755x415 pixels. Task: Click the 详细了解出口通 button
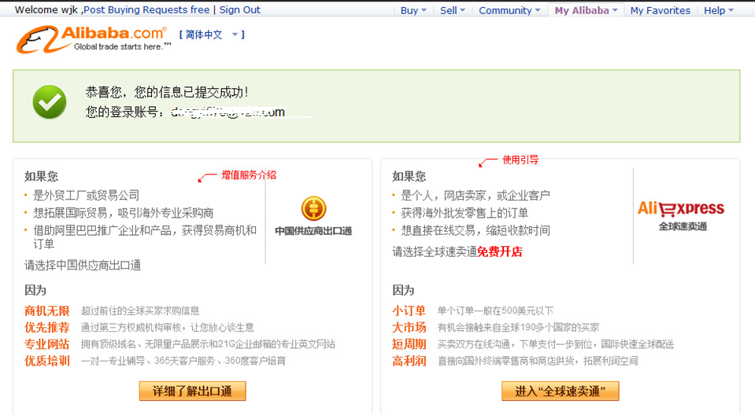point(192,391)
